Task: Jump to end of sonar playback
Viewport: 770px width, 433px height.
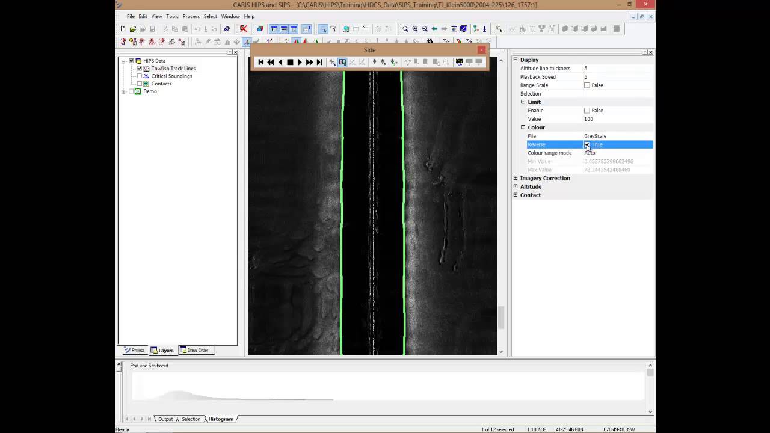Action: pos(319,62)
